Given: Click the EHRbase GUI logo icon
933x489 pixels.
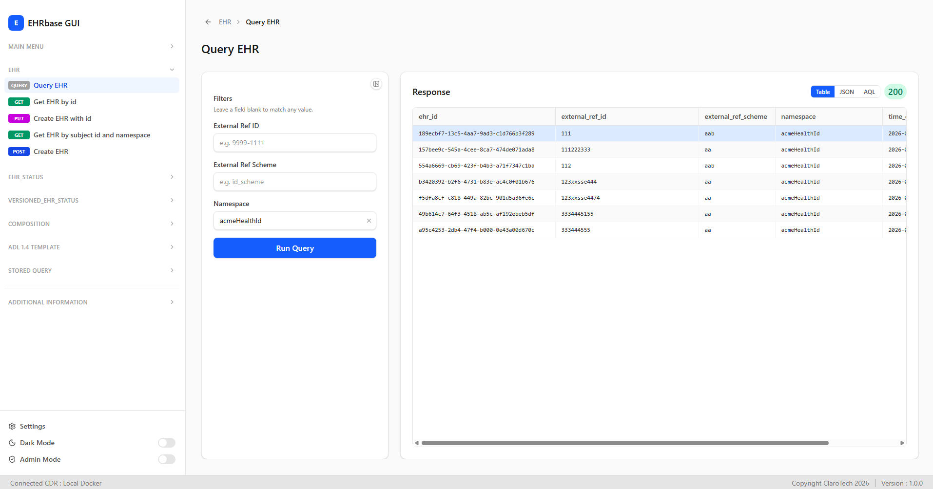Looking at the screenshot, I should (16, 23).
